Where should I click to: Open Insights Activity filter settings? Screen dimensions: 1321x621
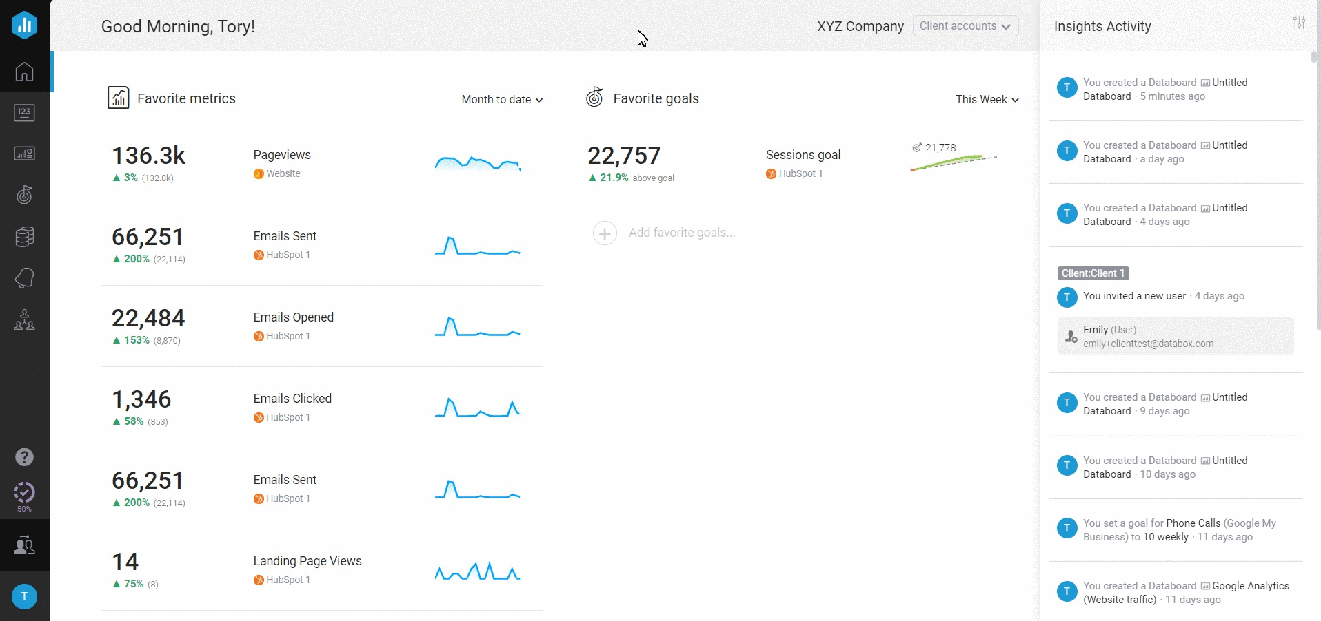1299,23
